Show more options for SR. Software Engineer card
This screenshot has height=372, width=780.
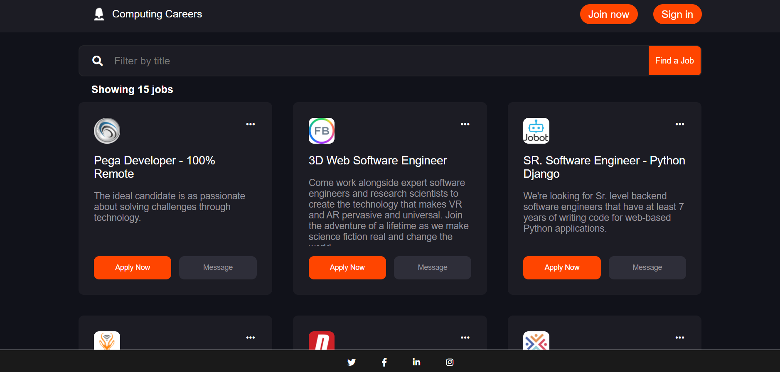(x=679, y=124)
